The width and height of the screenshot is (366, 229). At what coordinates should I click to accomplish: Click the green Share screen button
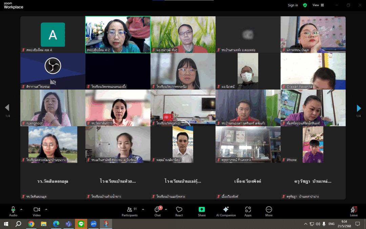tap(202, 211)
